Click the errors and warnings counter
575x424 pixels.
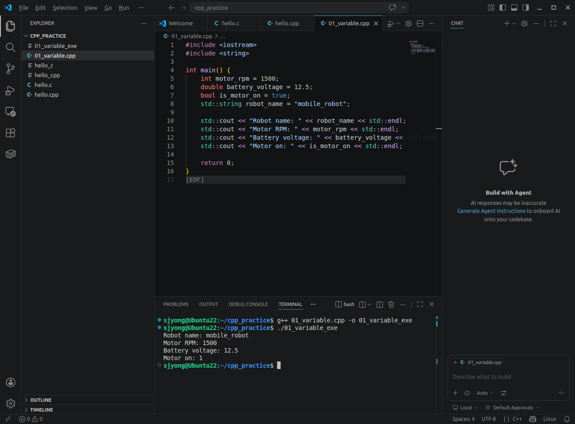click(x=31, y=419)
